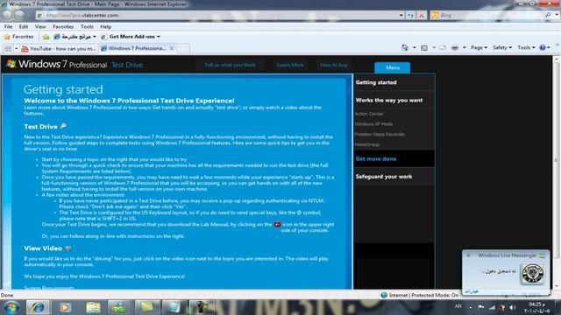Screen dimensions: 561x315
Task: Open Windows Media Player from the taskbar
Action: tap(65, 307)
